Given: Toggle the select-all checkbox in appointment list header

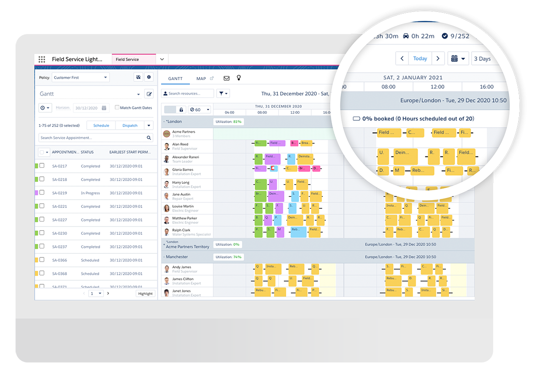Looking at the screenshot, I should [x=41, y=152].
